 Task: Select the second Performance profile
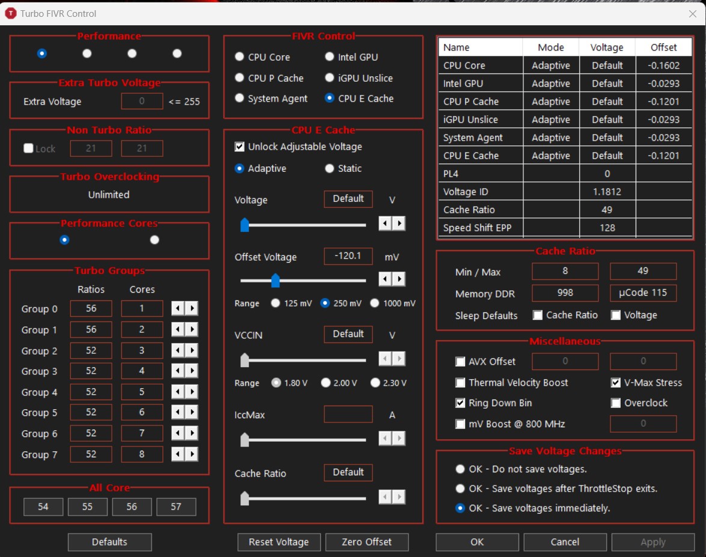[x=87, y=53]
